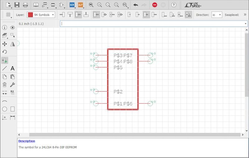Set pin visible to off
Screen dimensions: 249x158
tap(164, 15)
